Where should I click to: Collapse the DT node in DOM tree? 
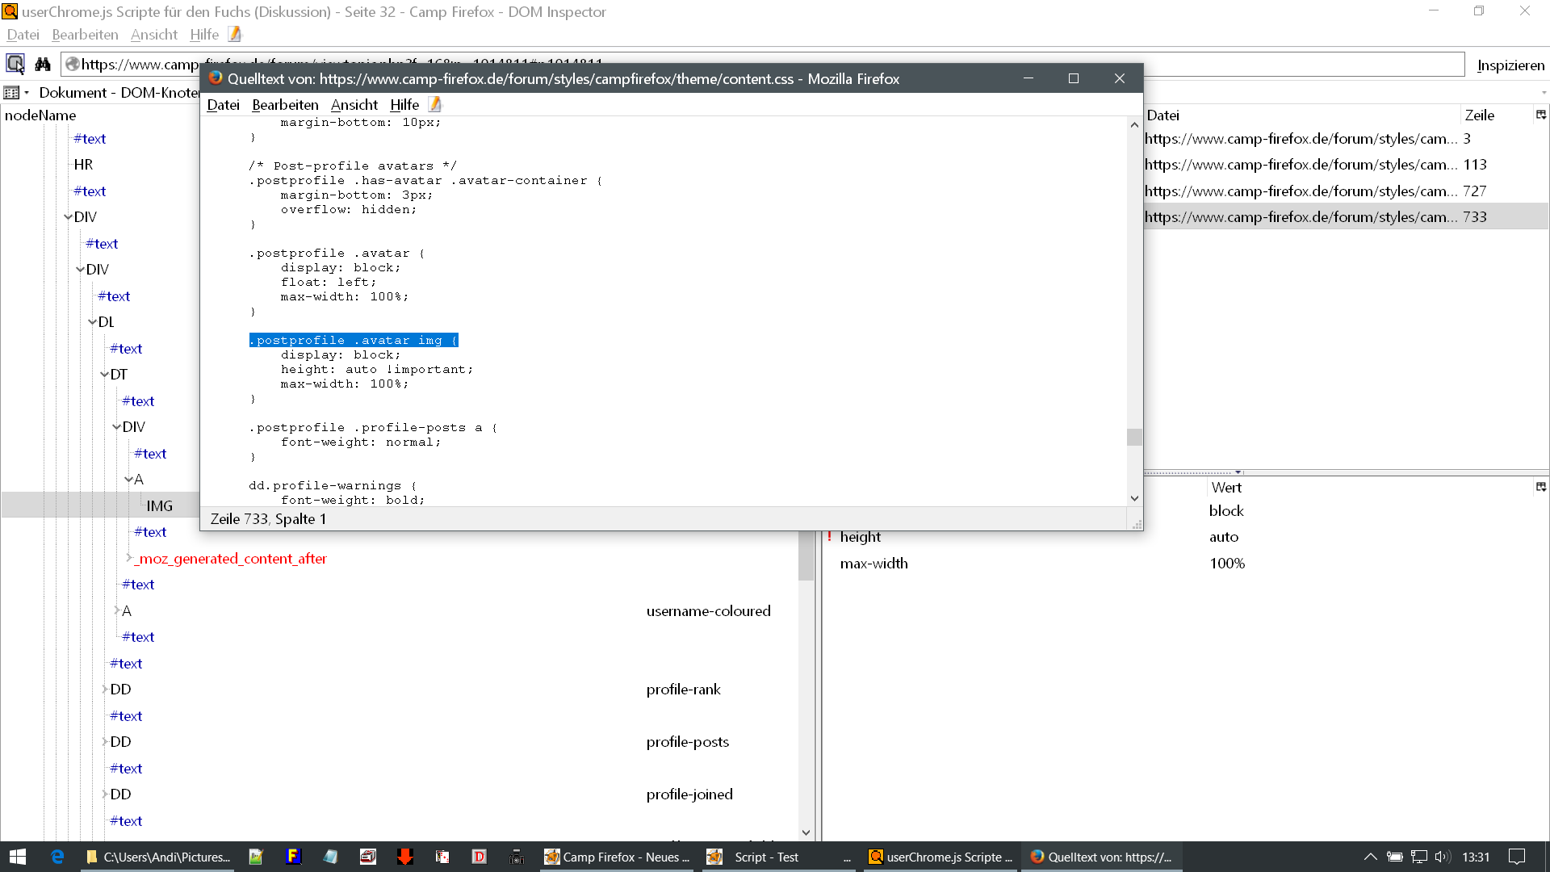coord(105,375)
